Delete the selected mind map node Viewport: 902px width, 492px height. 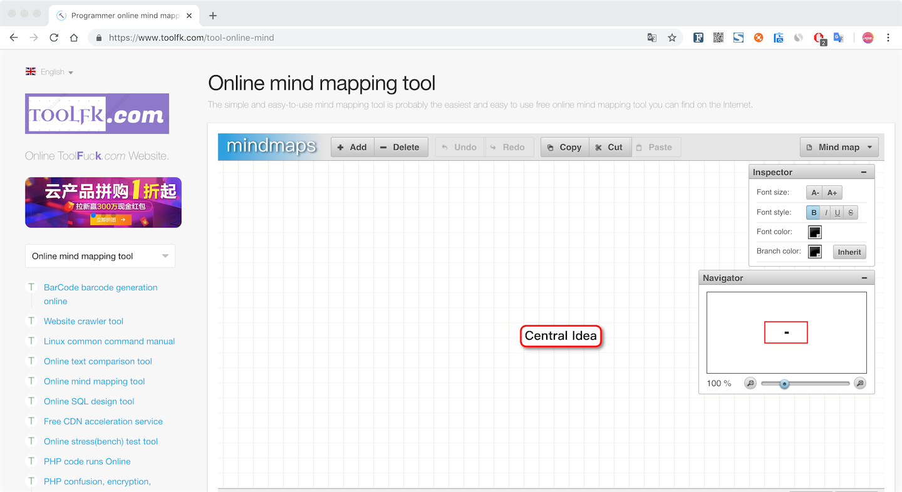(x=401, y=147)
